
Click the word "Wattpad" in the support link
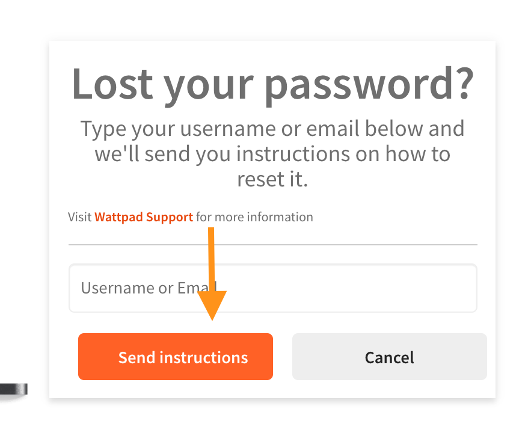pos(119,217)
